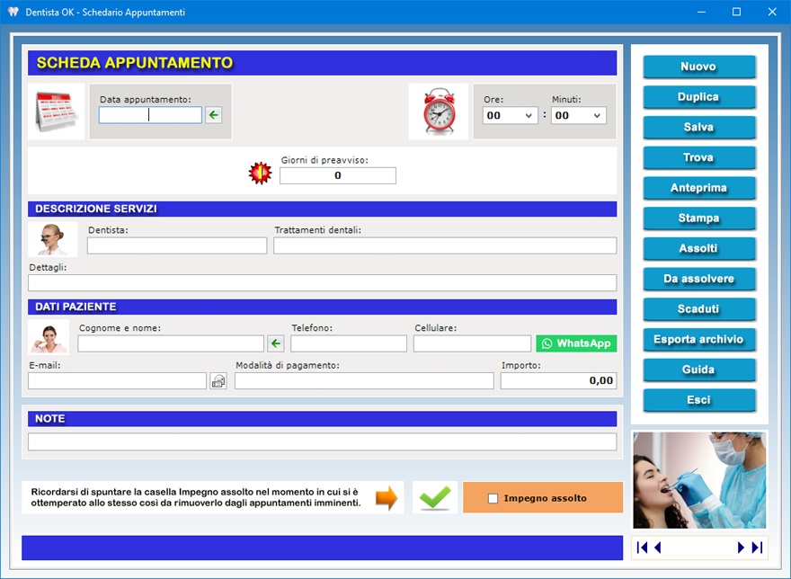Image resolution: width=791 pixels, height=579 pixels.
Task: Click the Duplica button
Action: [699, 97]
